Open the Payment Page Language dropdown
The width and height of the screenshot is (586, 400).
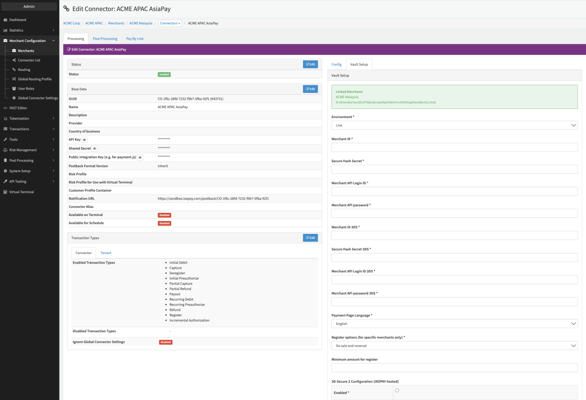pos(454,324)
